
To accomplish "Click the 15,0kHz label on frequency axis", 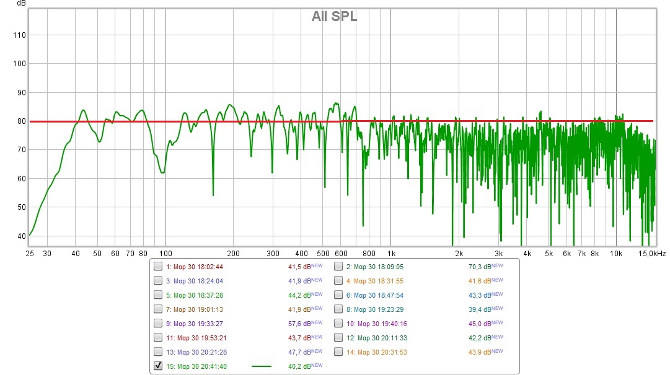I will pos(653,254).
